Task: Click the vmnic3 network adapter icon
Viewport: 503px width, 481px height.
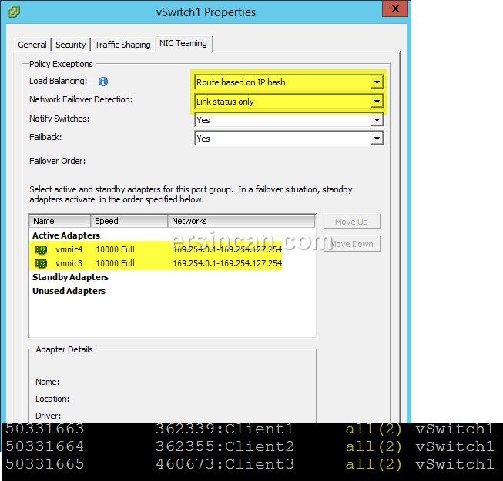Action: click(x=41, y=263)
